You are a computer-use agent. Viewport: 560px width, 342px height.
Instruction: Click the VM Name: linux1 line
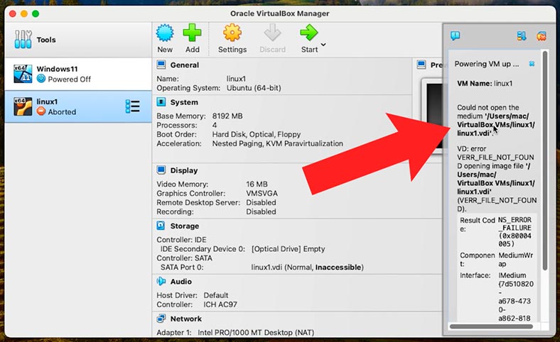click(x=485, y=84)
